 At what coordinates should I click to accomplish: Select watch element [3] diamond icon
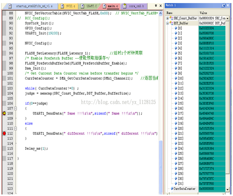pos(176,43)
